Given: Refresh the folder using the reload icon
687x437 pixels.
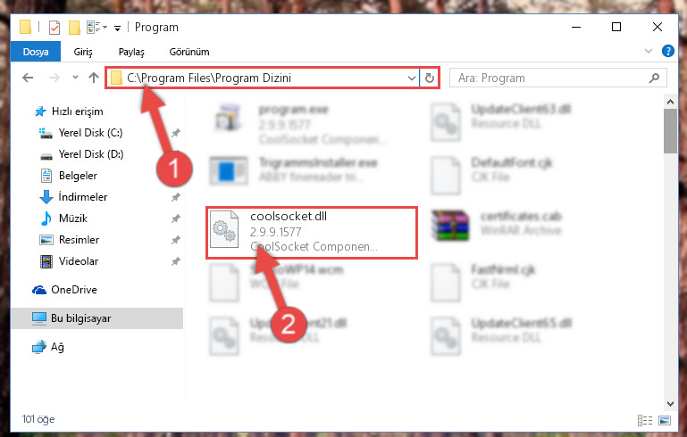Looking at the screenshot, I should click(x=430, y=78).
